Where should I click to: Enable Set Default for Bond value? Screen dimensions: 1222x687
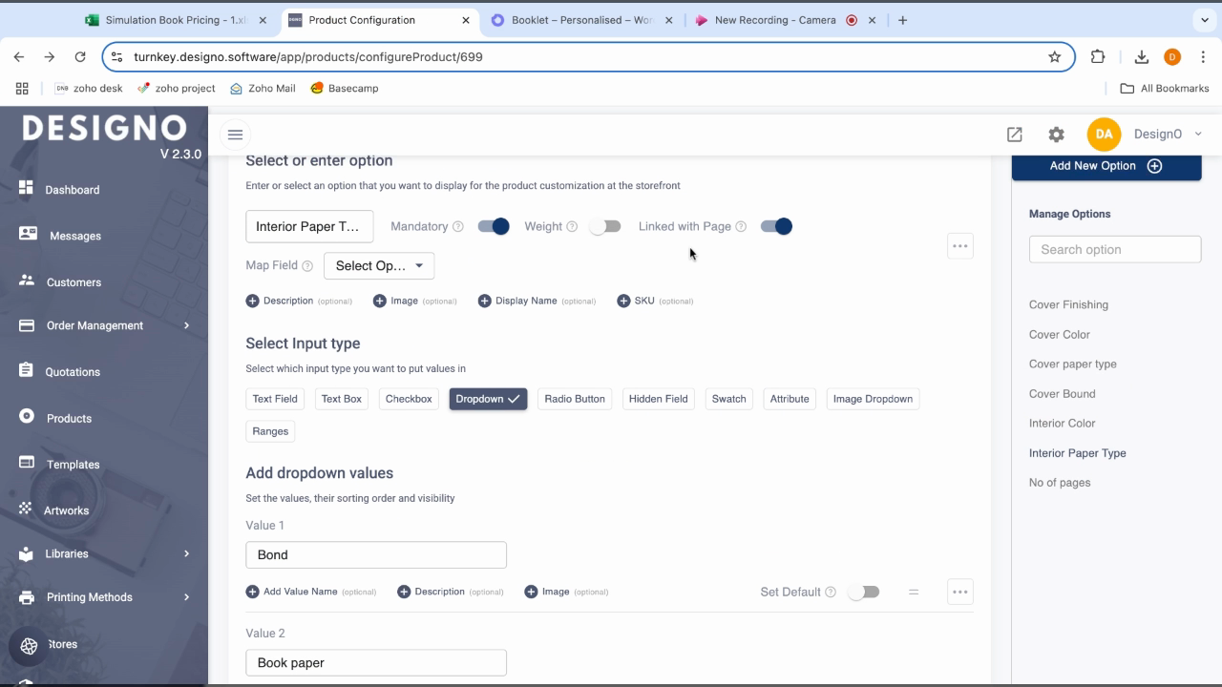click(x=864, y=592)
